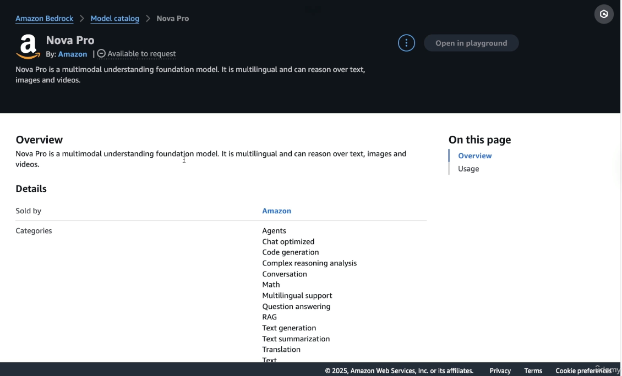Click the Open in playground button
Viewport: 622px width, 376px height.
pos(471,43)
